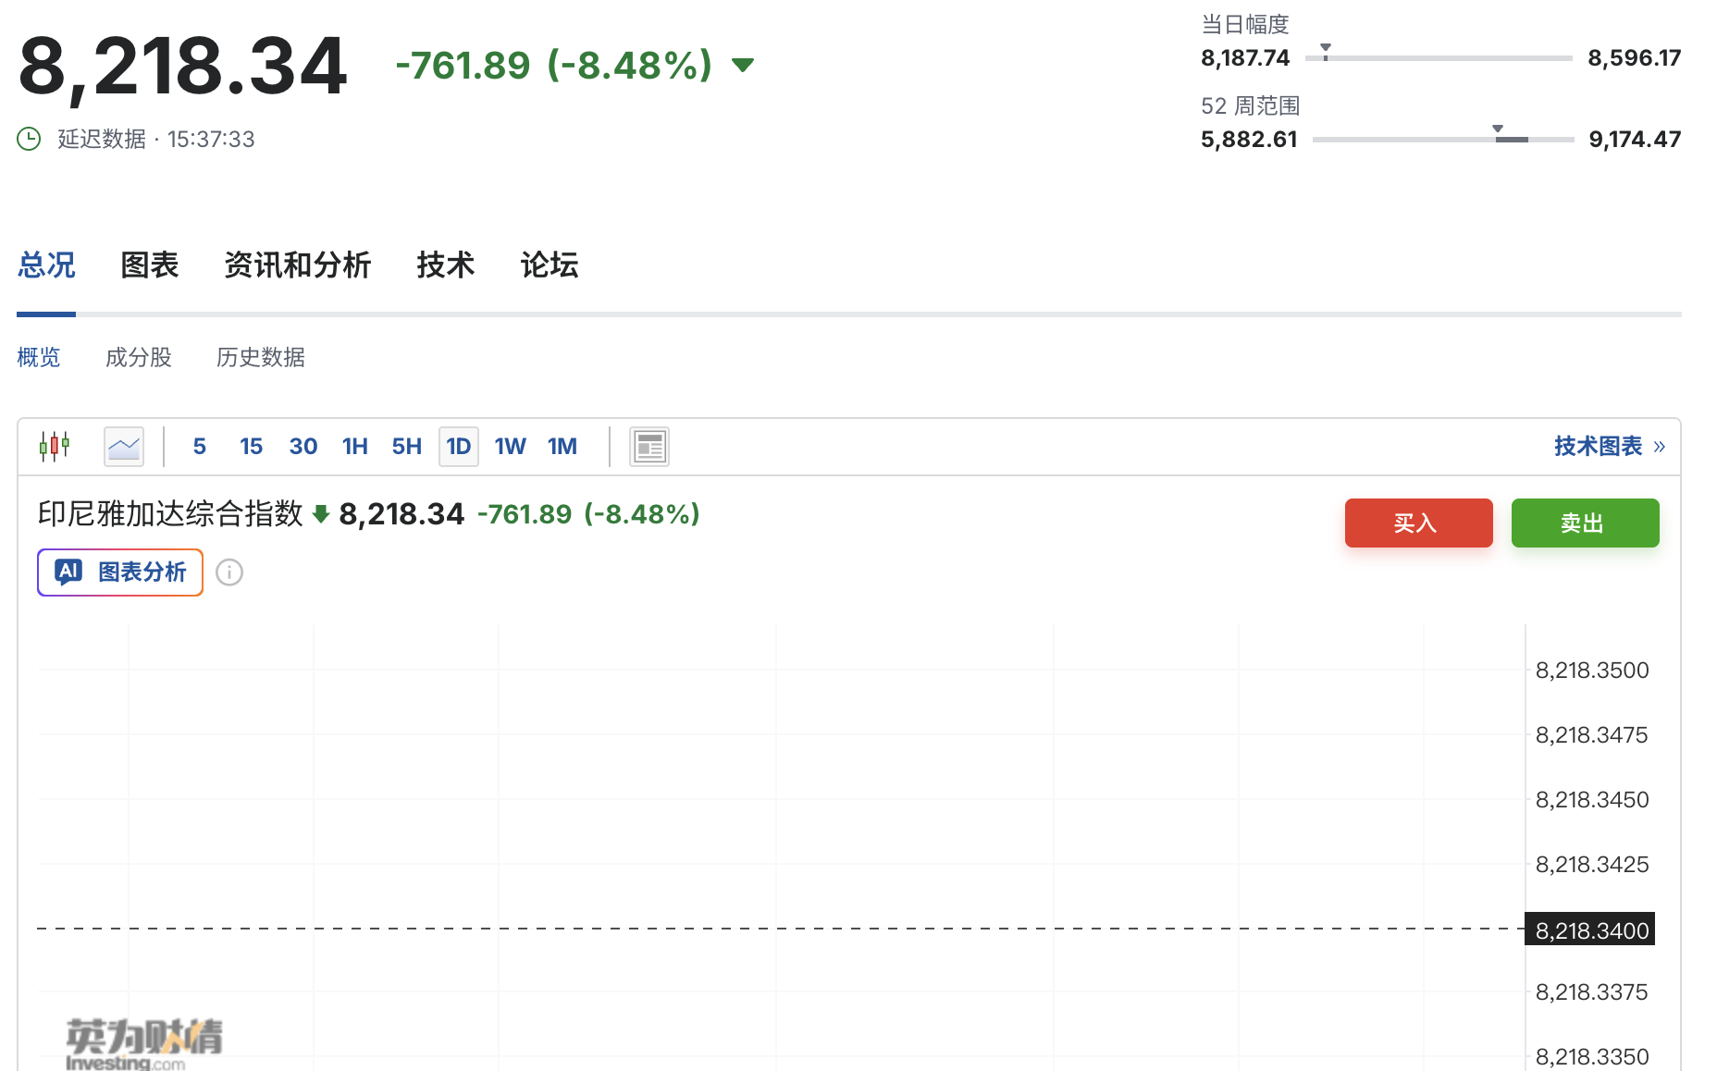Image resolution: width=1717 pixels, height=1071 pixels.
Task: Select the 5 minute interval
Action: pos(199,447)
